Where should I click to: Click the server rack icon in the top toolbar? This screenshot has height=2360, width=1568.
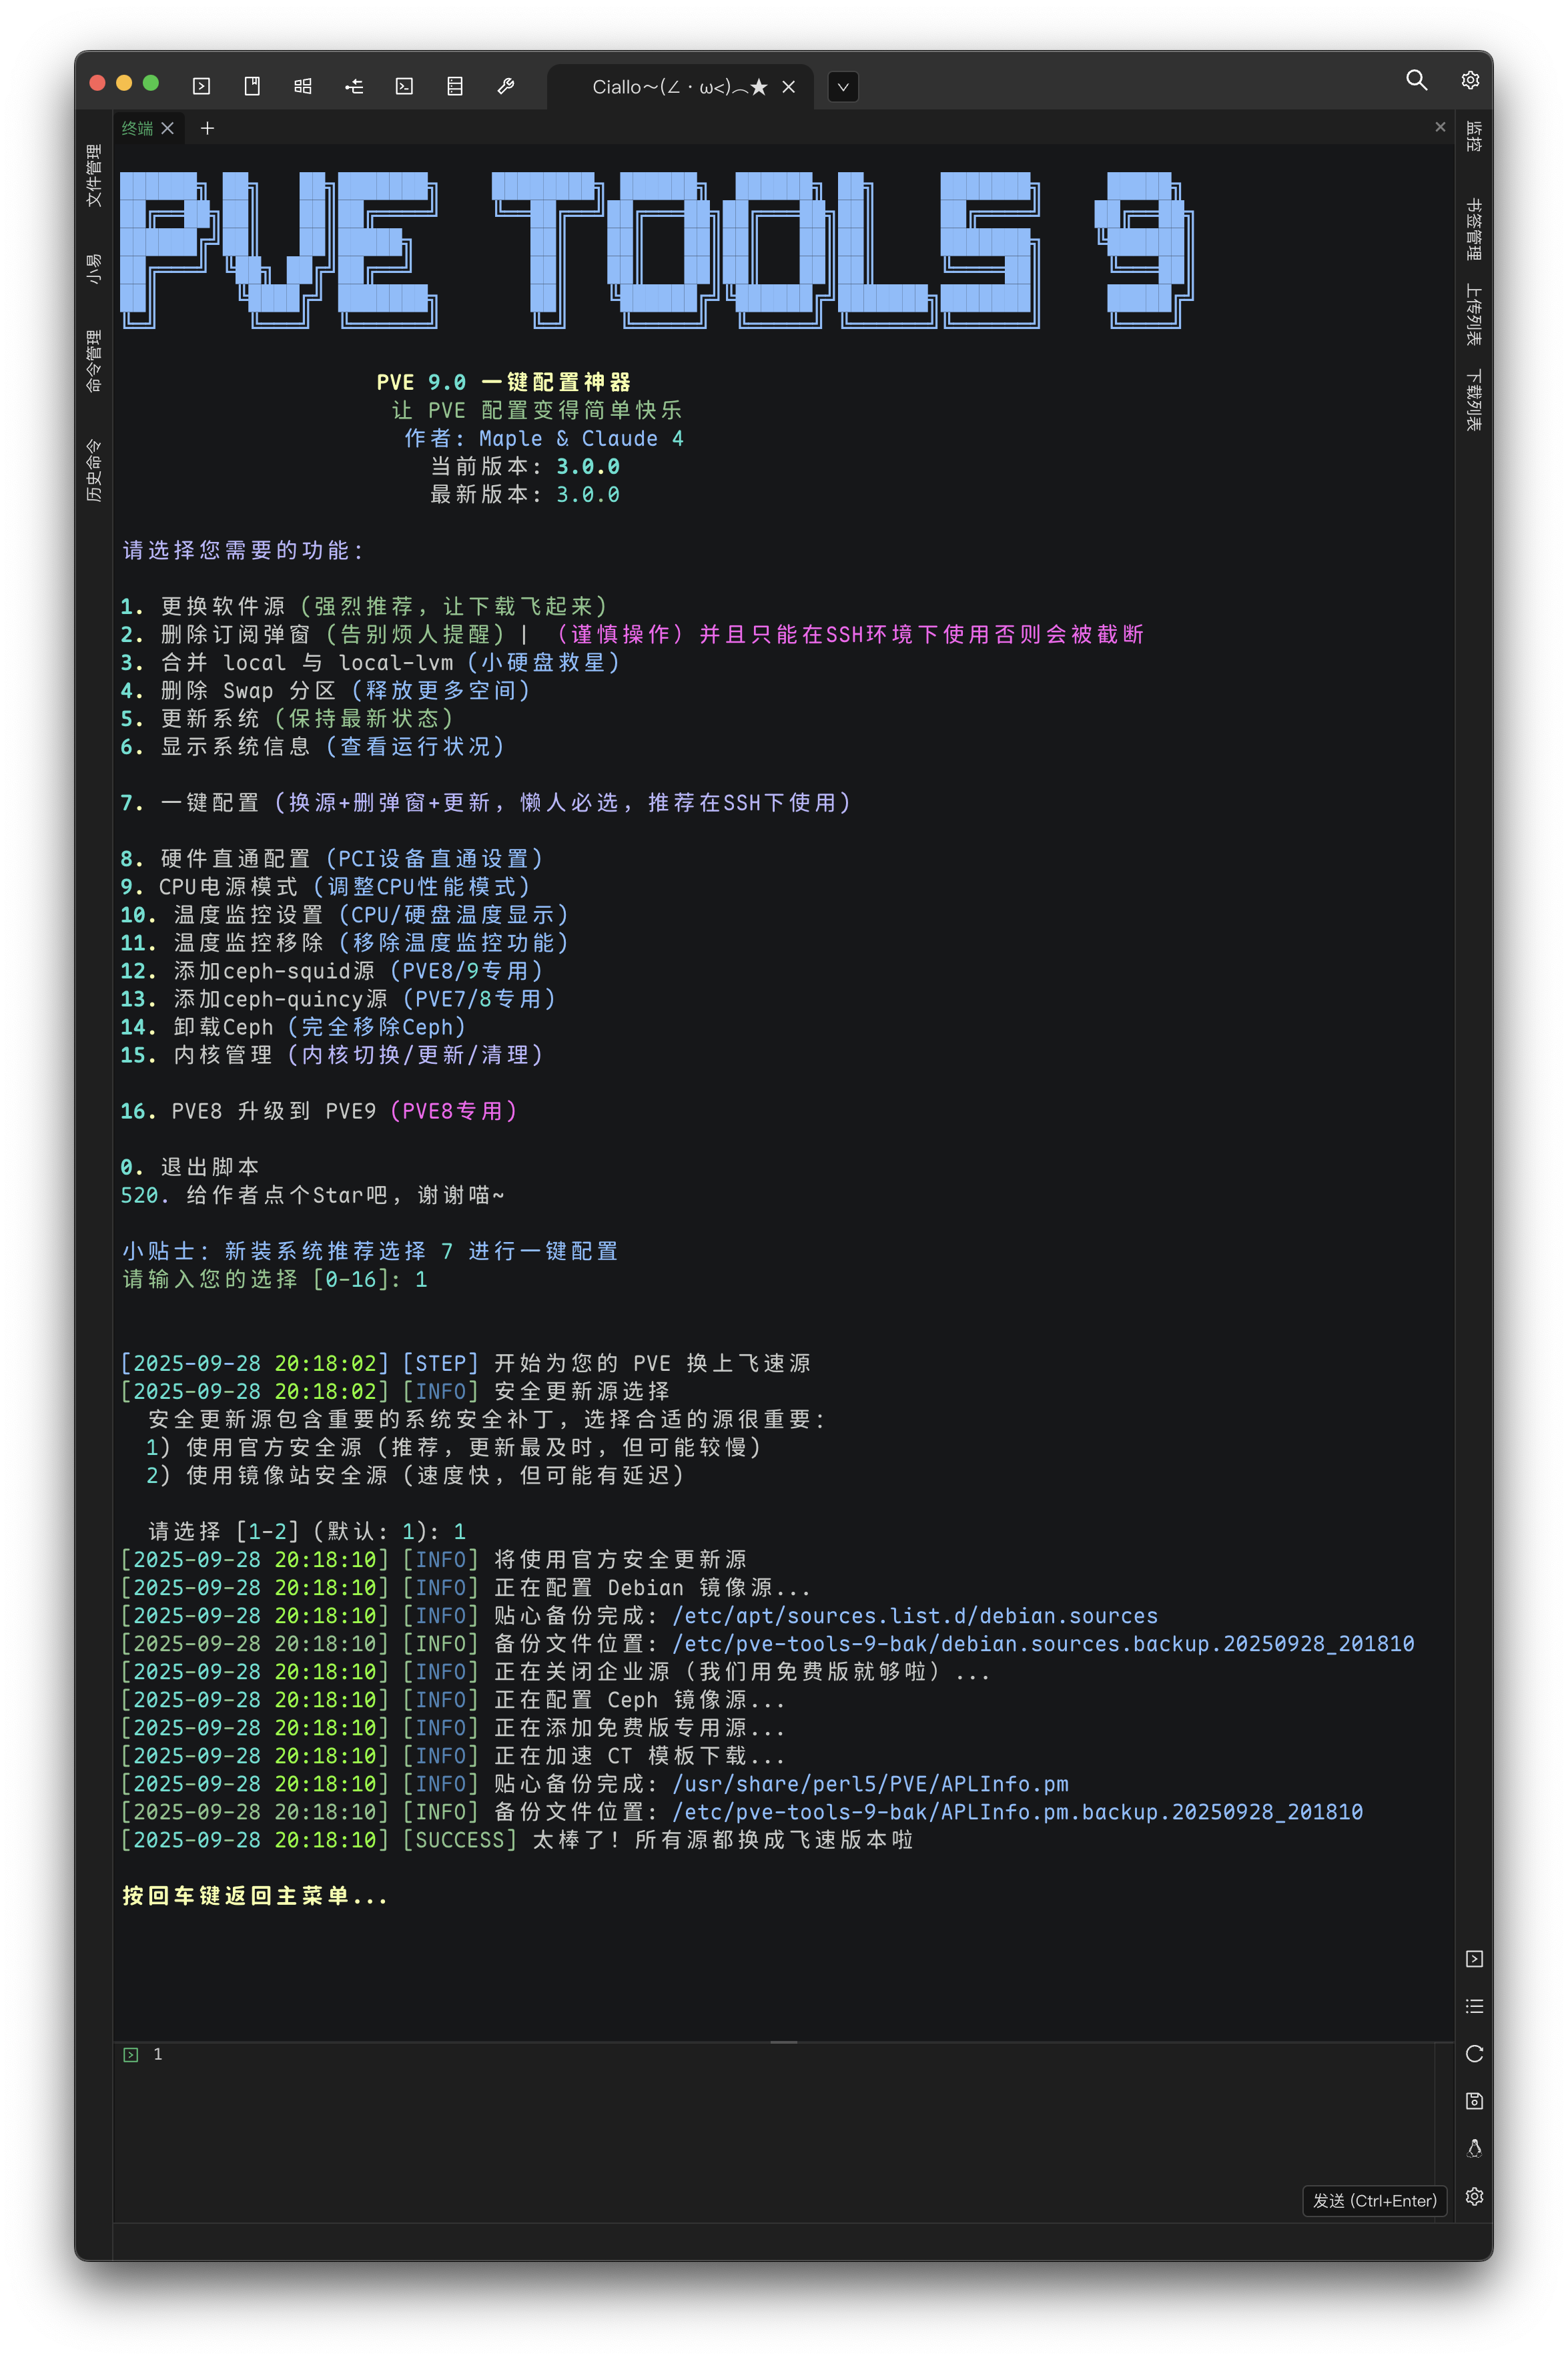pyautogui.click(x=455, y=86)
